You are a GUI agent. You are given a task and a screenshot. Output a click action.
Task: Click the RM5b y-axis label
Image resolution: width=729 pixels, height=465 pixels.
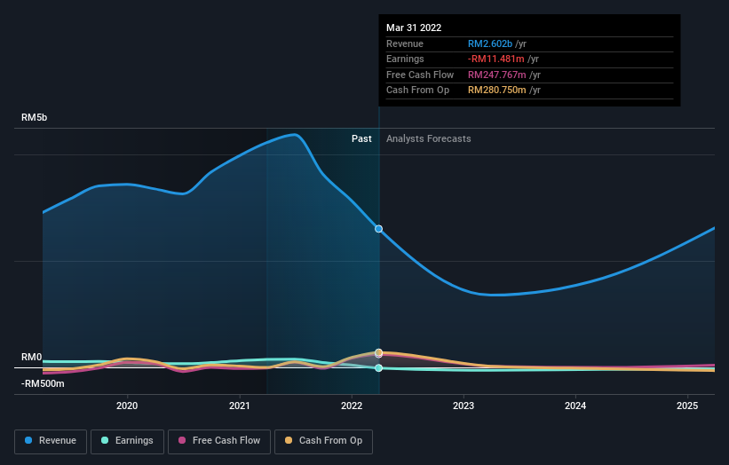[34, 117]
